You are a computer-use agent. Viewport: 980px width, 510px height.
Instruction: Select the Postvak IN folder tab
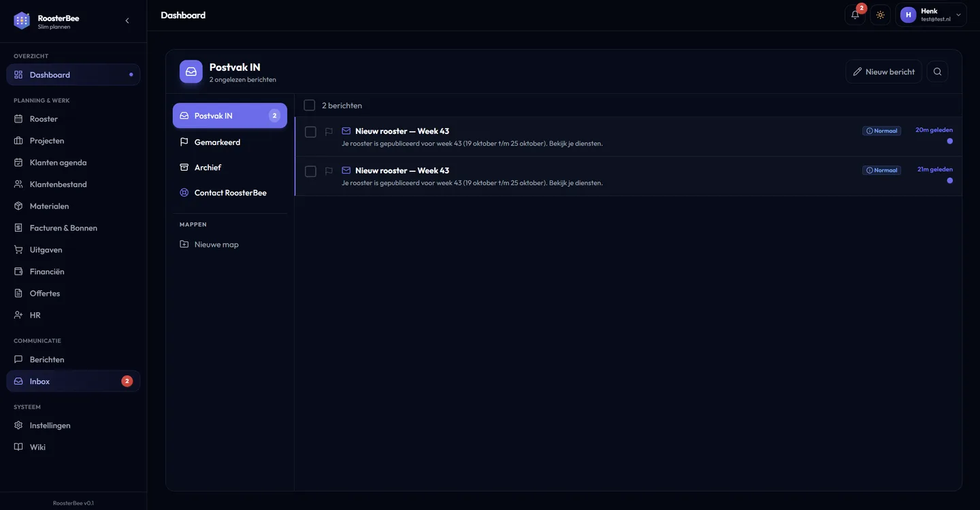point(230,116)
